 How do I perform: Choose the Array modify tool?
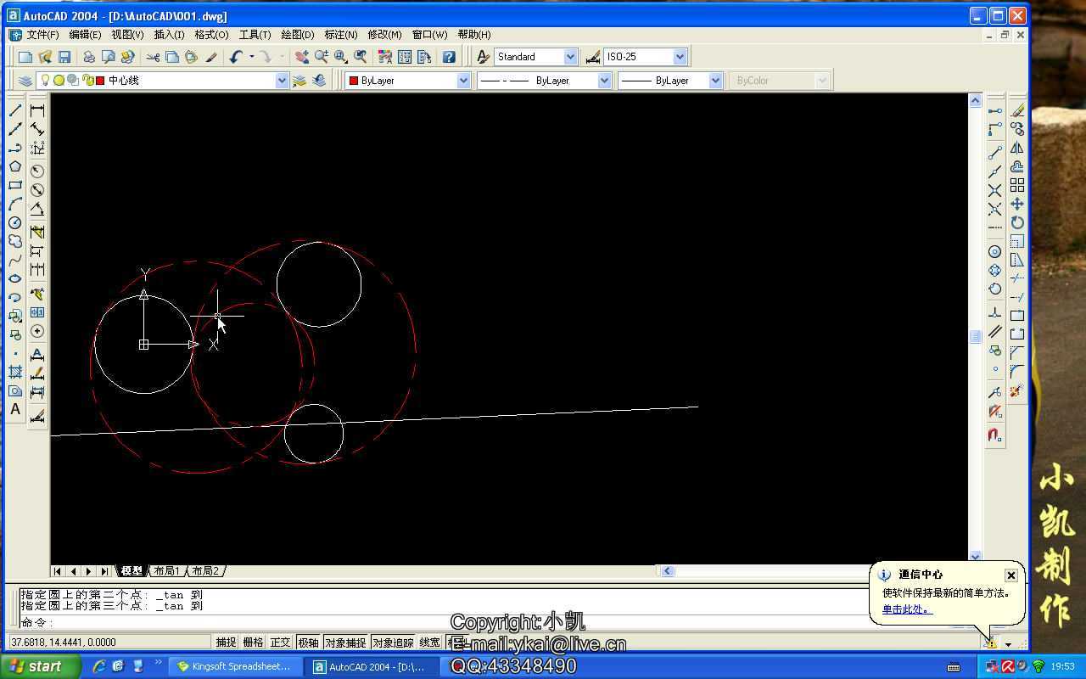coord(1017,185)
